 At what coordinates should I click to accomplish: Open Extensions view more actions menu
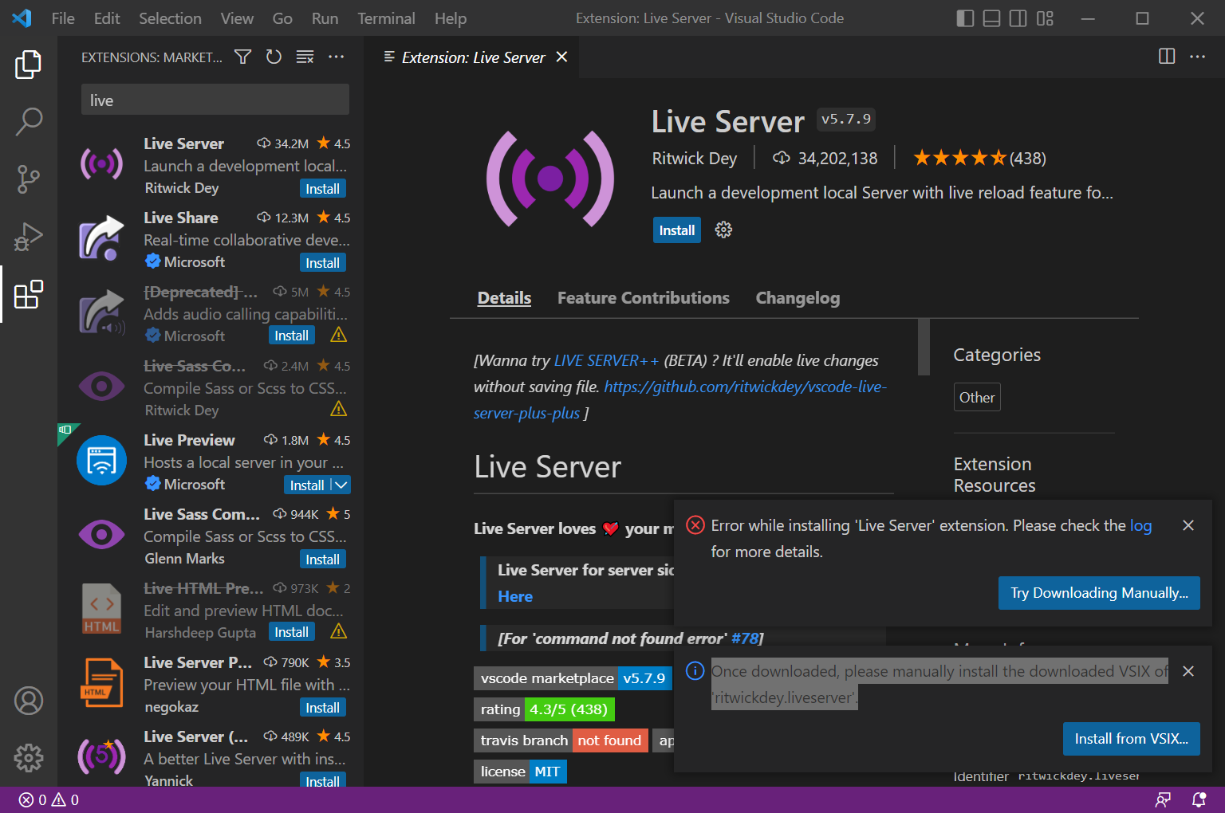pyautogui.click(x=336, y=57)
